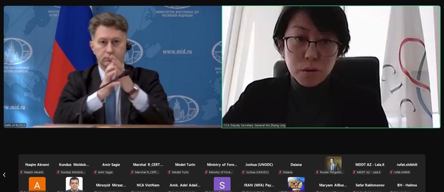Screen dimensions: 444x192
Task: Click muted mic icon beside Medet Turin
Action: [170, 172]
